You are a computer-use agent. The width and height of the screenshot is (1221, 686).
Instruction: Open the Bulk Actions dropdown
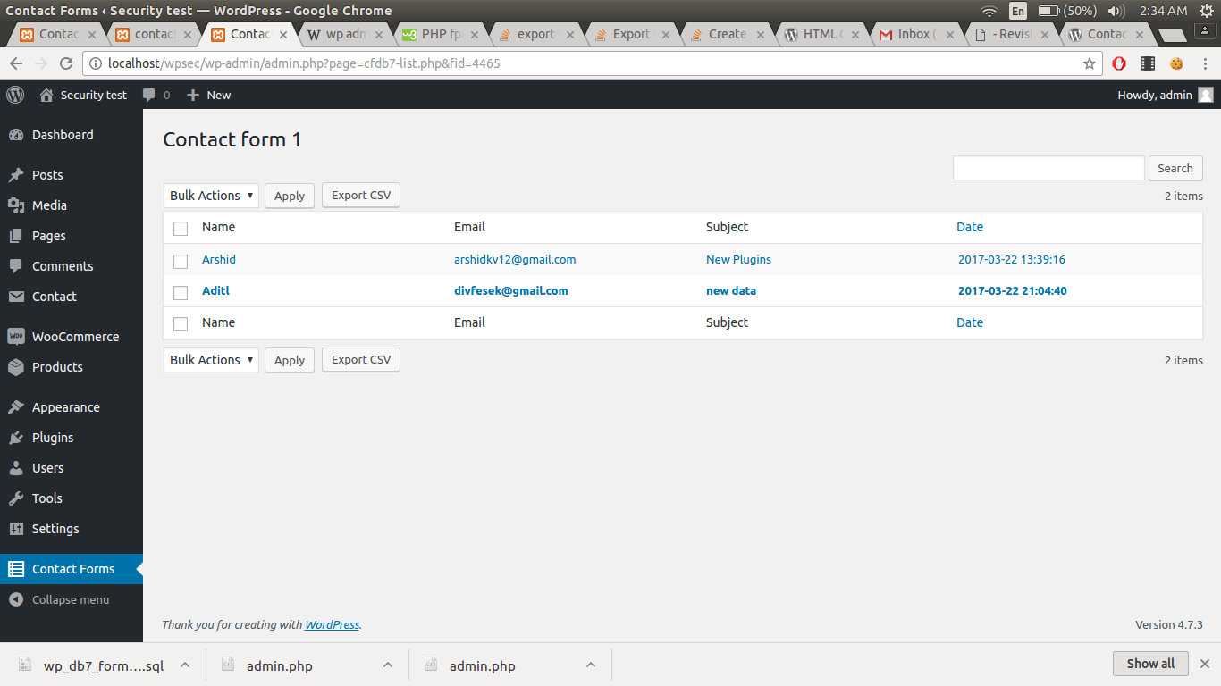pyautogui.click(x=210, y=195)
